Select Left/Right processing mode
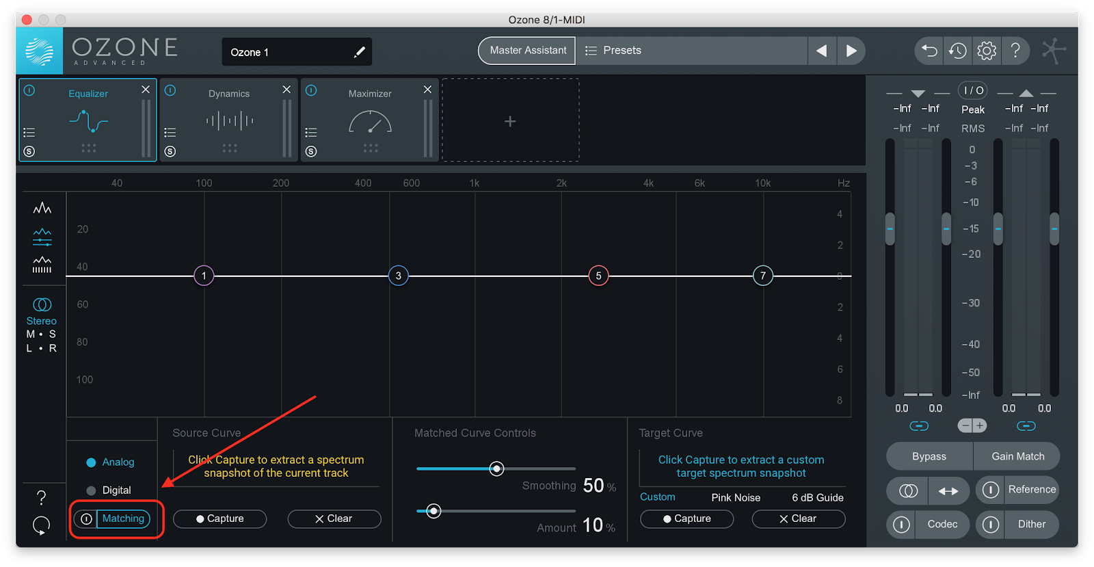Screen dimensions: 1094x567 coord(41,348)
